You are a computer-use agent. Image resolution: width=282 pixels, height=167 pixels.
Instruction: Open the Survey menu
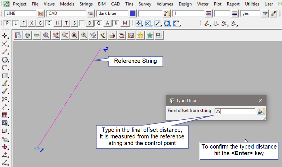[145, 4]
